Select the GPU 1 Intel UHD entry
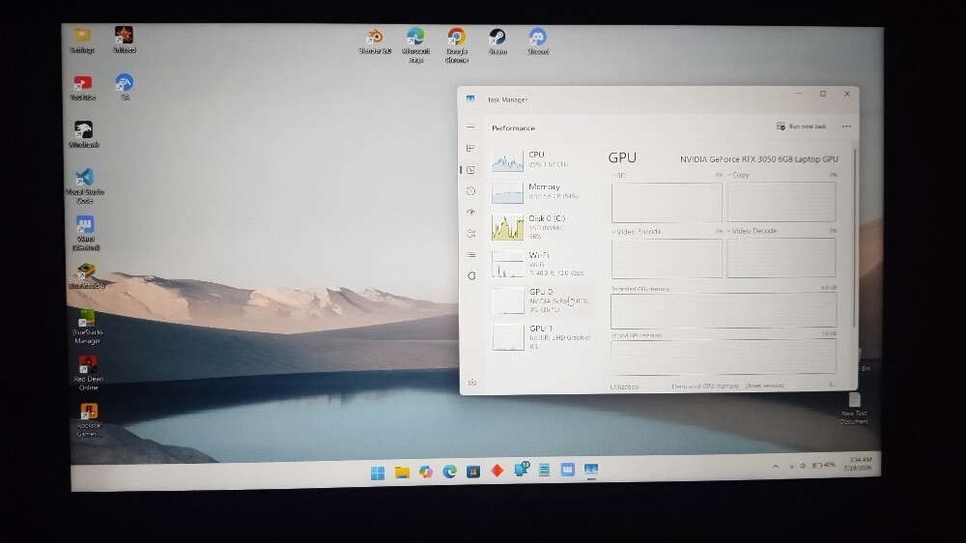966x543 pixels. click(x=543, y=337)
